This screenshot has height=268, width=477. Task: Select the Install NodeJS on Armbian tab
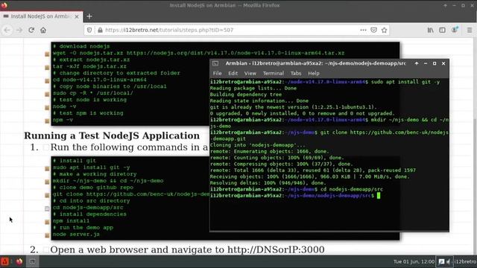[42, 16]
